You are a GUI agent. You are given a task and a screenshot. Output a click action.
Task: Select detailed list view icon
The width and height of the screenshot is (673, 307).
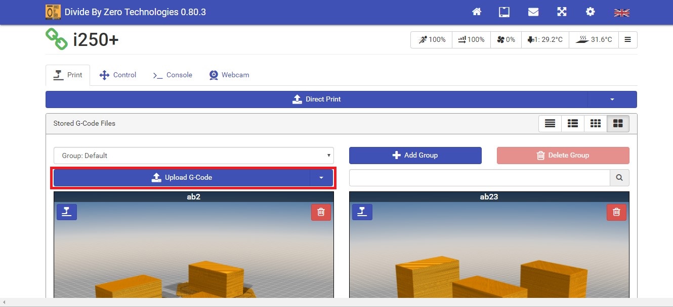coord(573,123)
